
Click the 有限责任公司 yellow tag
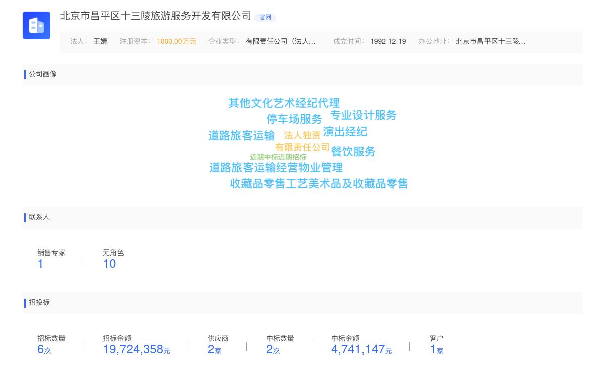coord(302,147)
